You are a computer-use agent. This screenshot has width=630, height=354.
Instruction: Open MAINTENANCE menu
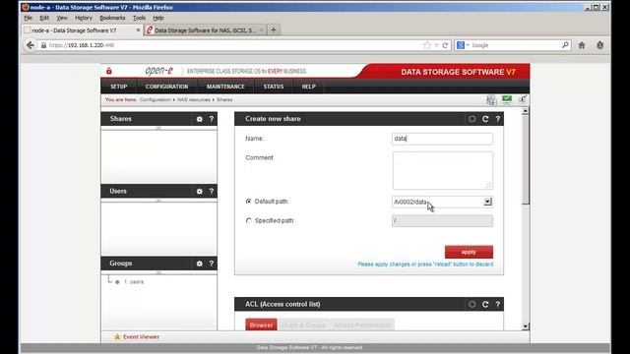[x=225, y=87]
